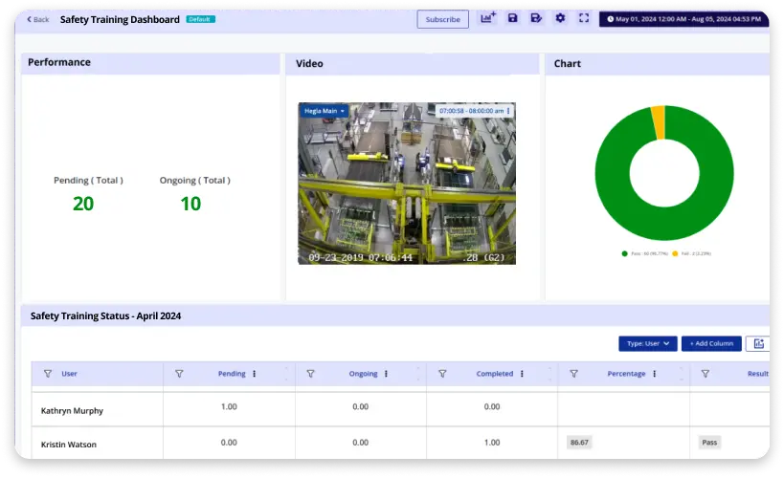Click the save-as edit icon in toolbar
784x478 pixels.
click(536, 18)
